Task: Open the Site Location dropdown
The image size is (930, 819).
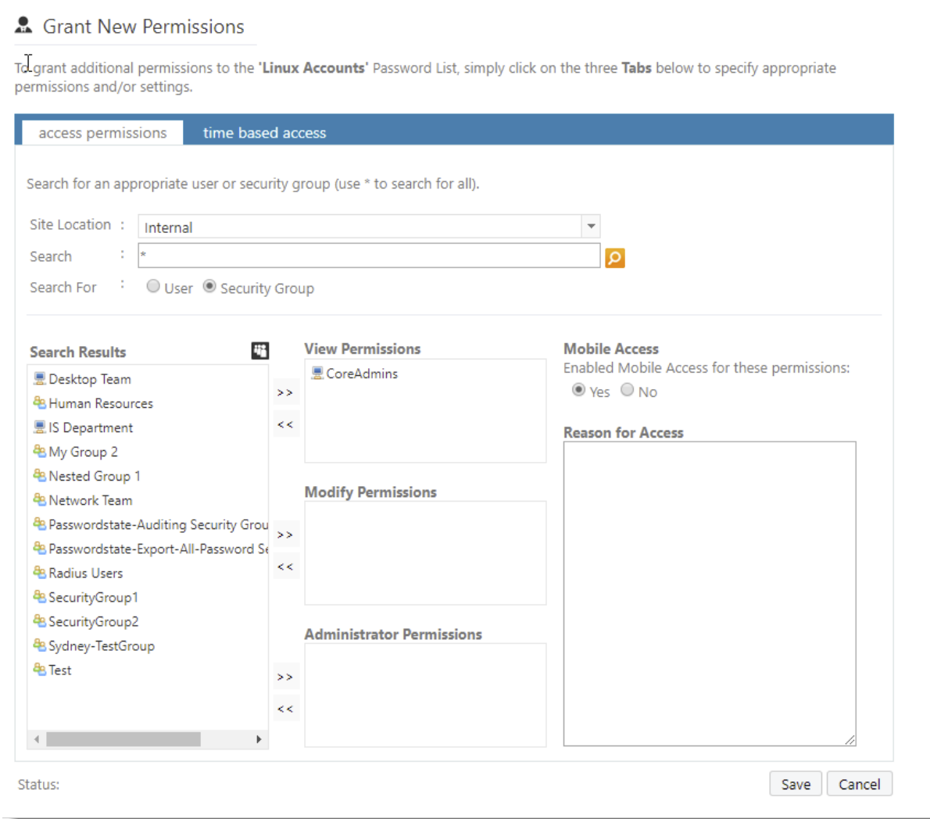Action: tap(591, 226)
